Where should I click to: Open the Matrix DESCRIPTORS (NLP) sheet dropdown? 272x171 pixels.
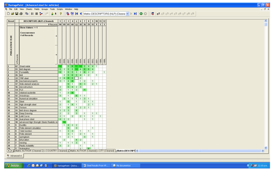click(x=127, y=14)
